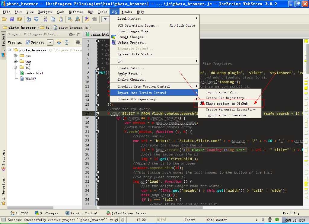Click the memory usage indicator 66M of 483M
The width and height of the screenshot is (309, 224).
click(295, 220)
